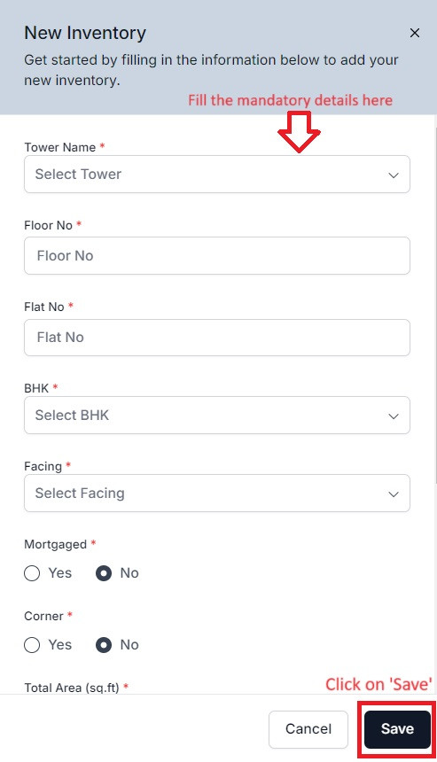
Task: Expand the Select BHK dropdown
Action: (x=217, y=415)
